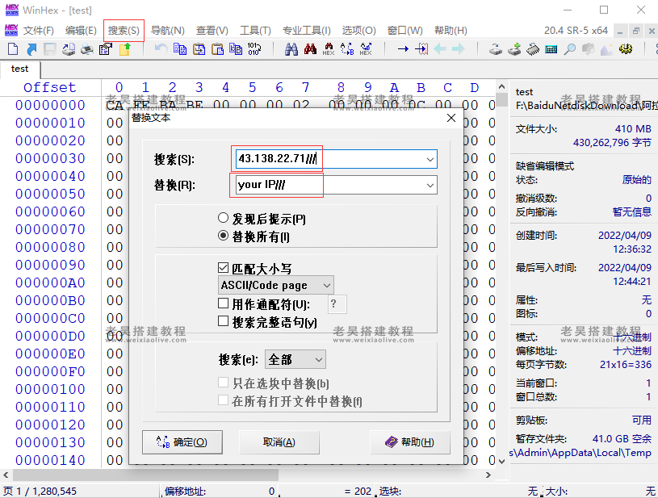Click the Go To Offset arrow icon
Image resolution: width=658 pixels, height=498 pixels.
point(402,49)
